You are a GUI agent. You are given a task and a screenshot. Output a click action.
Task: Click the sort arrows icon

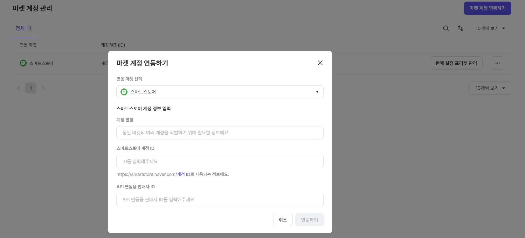pos(460,28)
